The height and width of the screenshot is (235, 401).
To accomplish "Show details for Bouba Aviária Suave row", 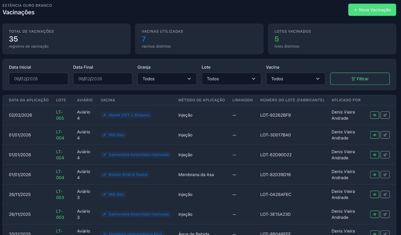I will [374, 175].
